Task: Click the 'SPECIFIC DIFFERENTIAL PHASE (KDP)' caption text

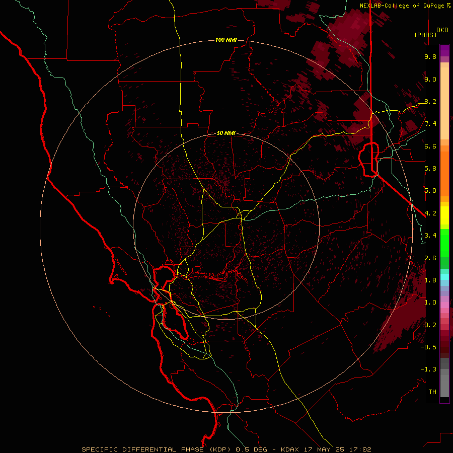Action: [x=158, y=449]
